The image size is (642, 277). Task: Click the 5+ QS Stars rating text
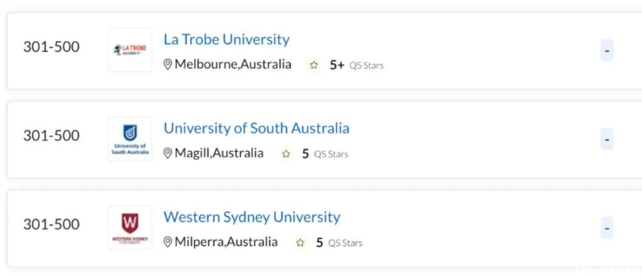357,65
